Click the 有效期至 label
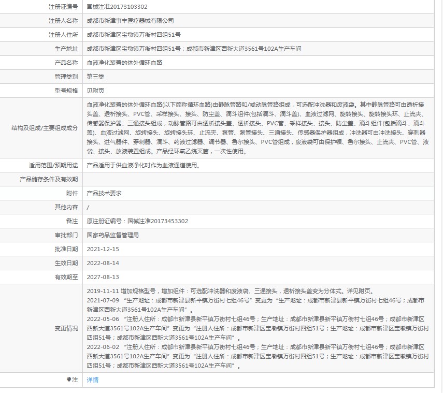Viewport: 443px width, 393px height. tap(66, 277)
